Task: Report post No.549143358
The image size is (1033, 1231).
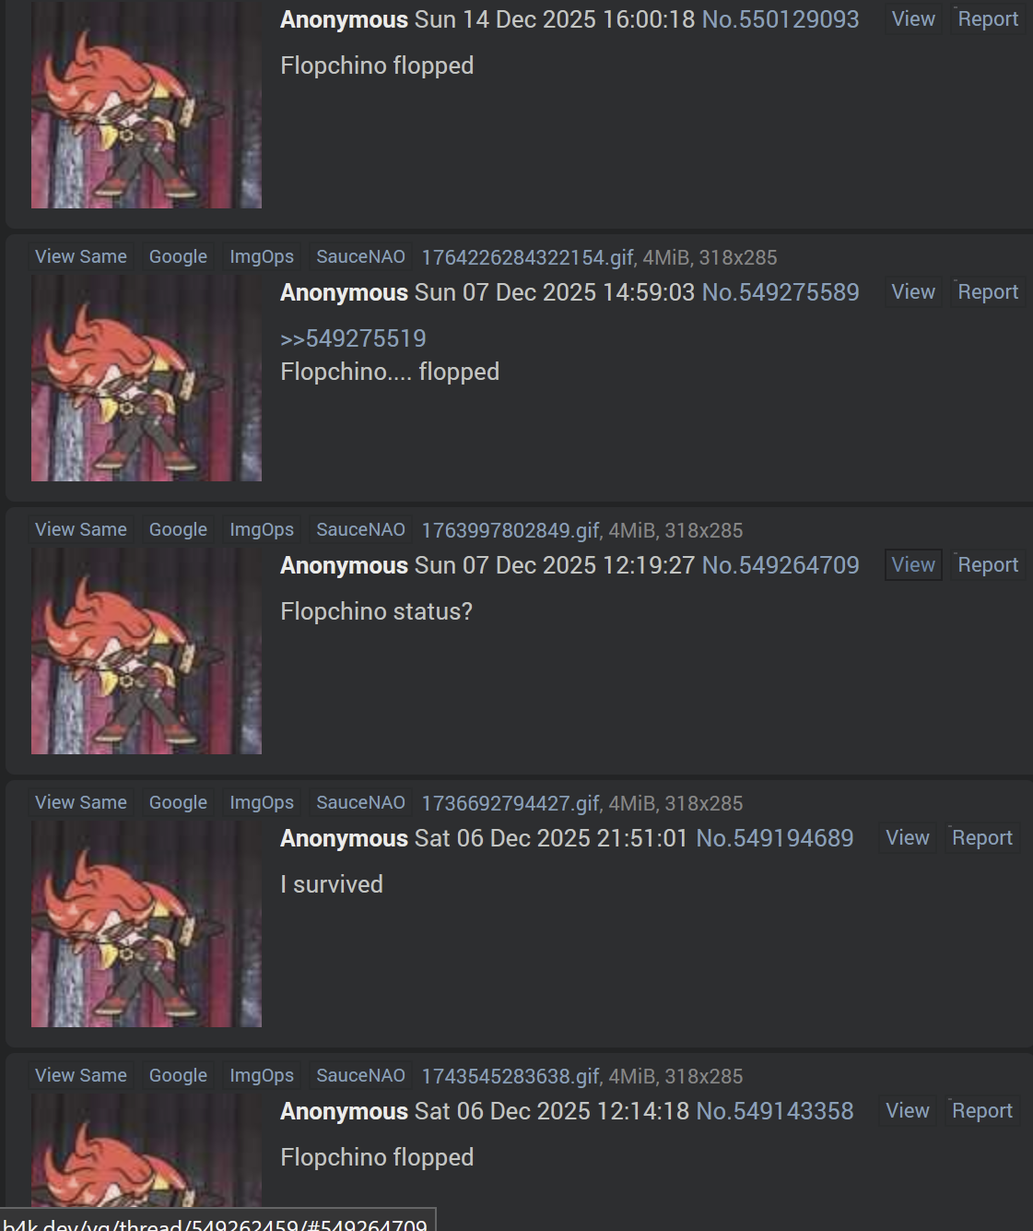Action: click(981, 1111)
